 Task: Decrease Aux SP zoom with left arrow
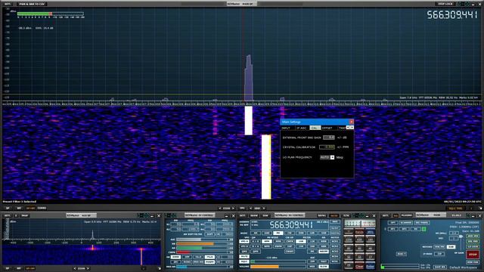(75, 269)
